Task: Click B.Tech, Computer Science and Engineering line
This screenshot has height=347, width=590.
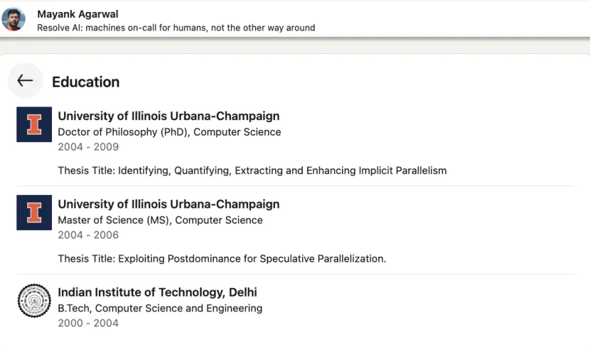Action: point(160,309)
